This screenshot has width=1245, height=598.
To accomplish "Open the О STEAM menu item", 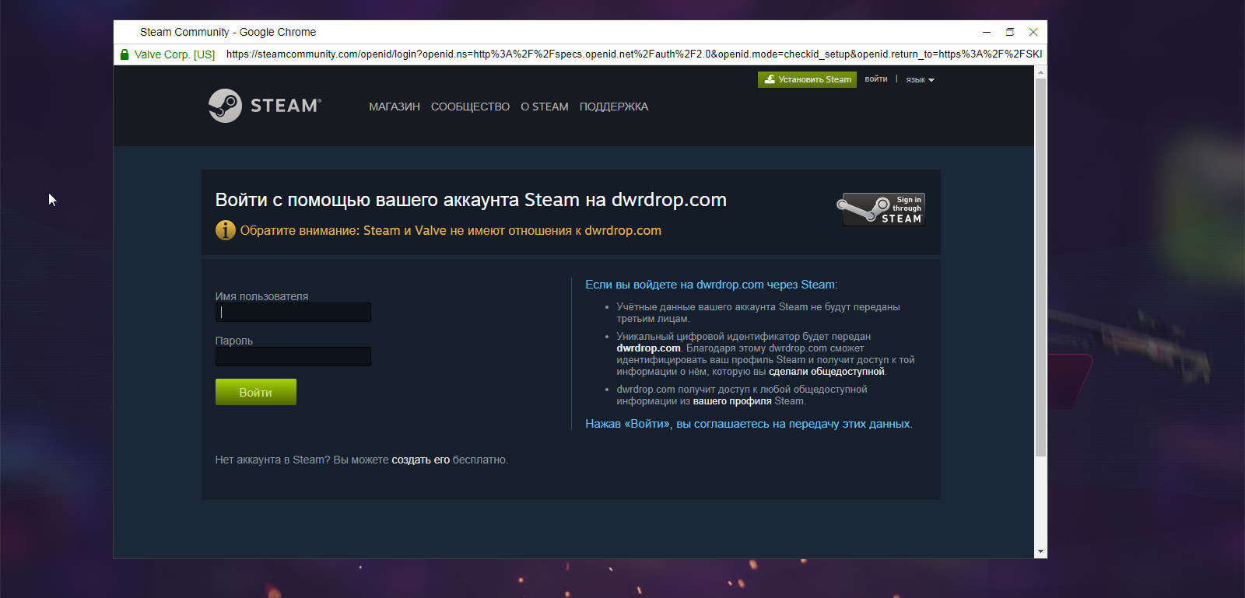I will tap(545, 107).
